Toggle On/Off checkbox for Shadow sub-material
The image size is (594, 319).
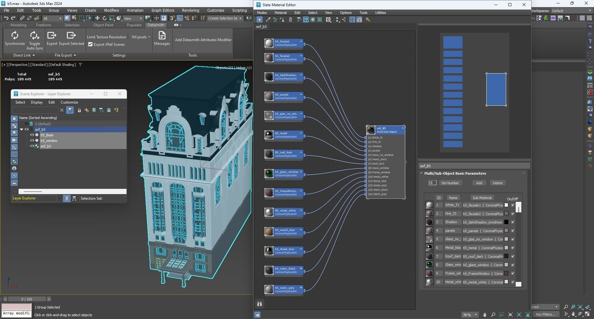(513, 222)
